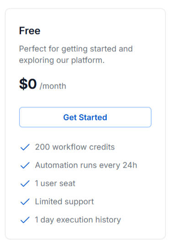Click checkmark next to Limited support

pyautogui.click(x=25, y=201)
